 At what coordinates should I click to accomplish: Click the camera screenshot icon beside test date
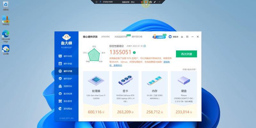click(145, 46)
